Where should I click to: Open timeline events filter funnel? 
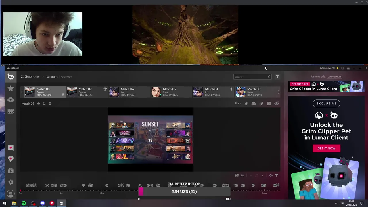(x=277, y=175)
